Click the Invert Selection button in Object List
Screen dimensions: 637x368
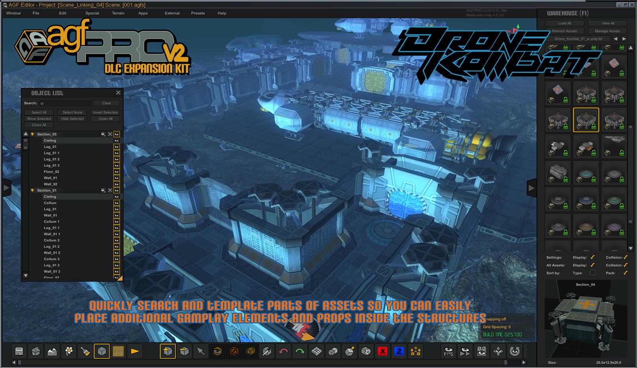coord(105,112)
